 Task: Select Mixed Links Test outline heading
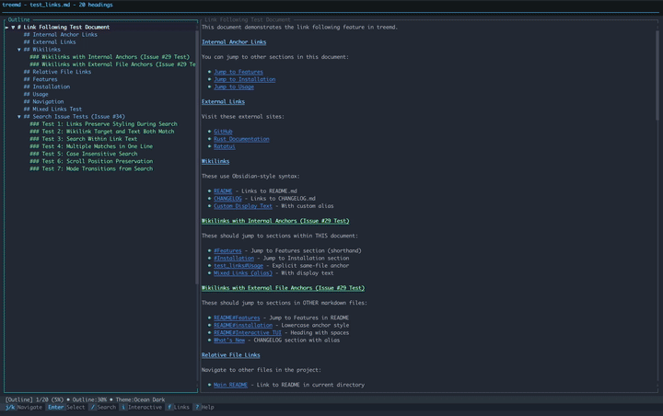(x=52, y=110)
